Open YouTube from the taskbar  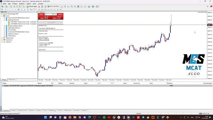(x=109, y=117)
